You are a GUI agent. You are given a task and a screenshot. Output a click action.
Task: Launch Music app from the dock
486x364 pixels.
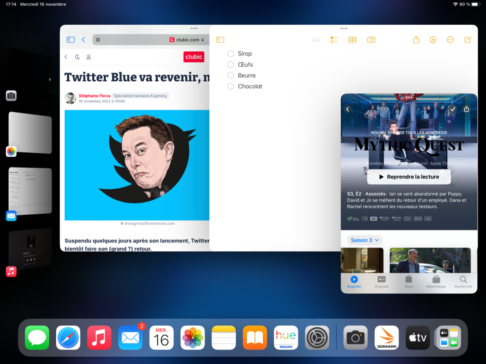99,338
